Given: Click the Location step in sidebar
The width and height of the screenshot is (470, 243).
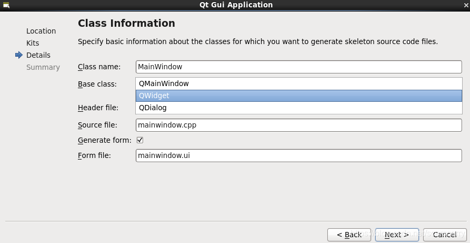Looking at the screenshot, I should tap(41, 31).
